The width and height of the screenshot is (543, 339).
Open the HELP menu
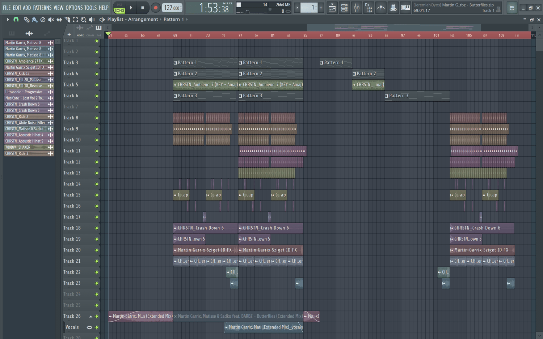click(104, 8)
